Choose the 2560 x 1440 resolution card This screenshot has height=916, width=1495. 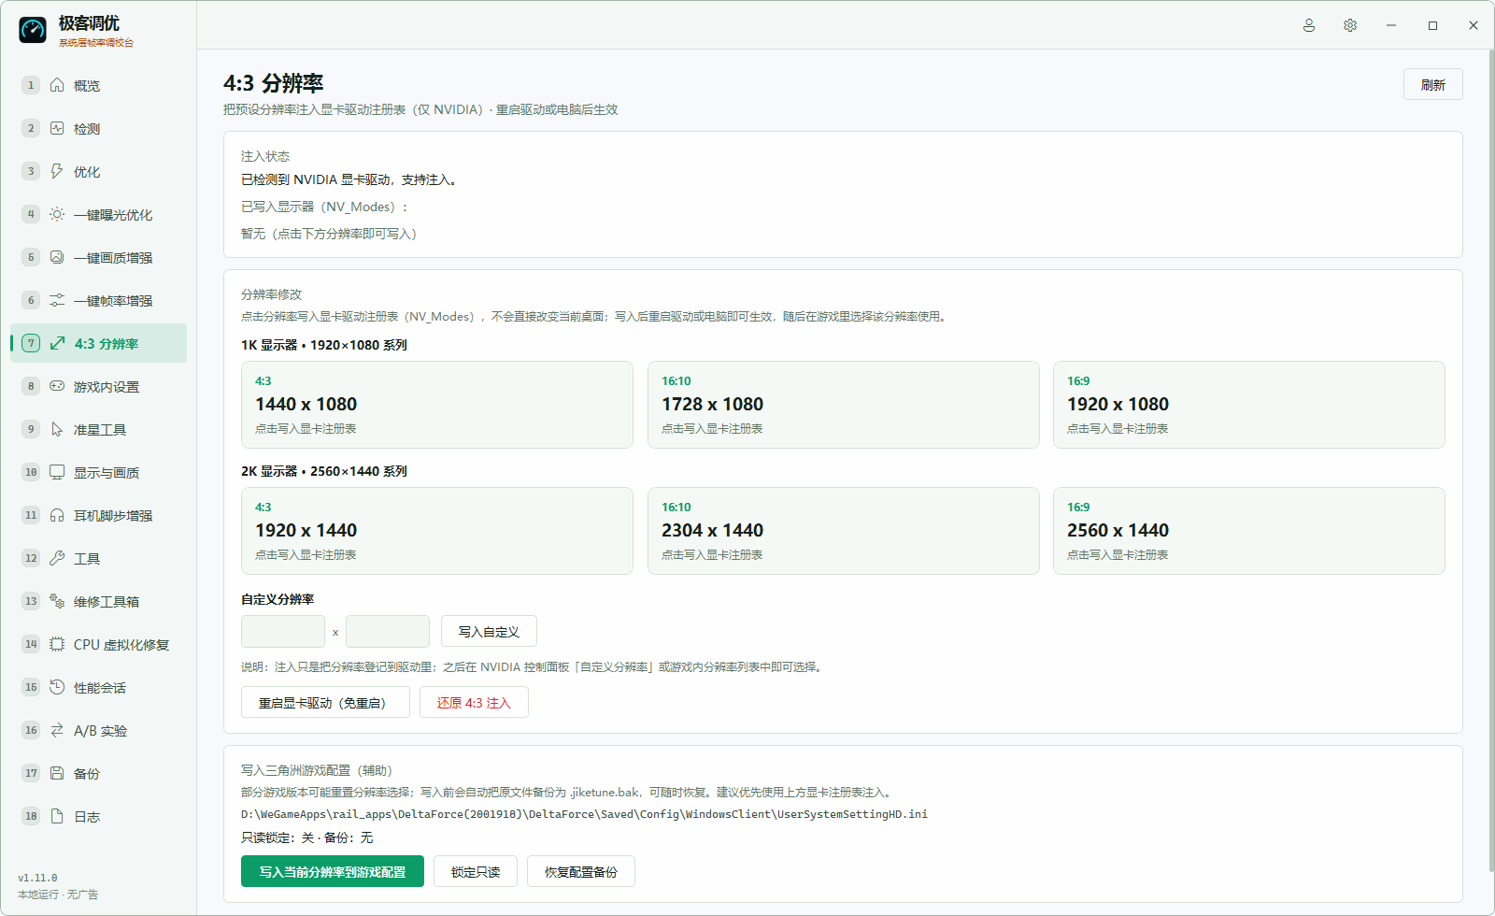(x=1249, y=531)
